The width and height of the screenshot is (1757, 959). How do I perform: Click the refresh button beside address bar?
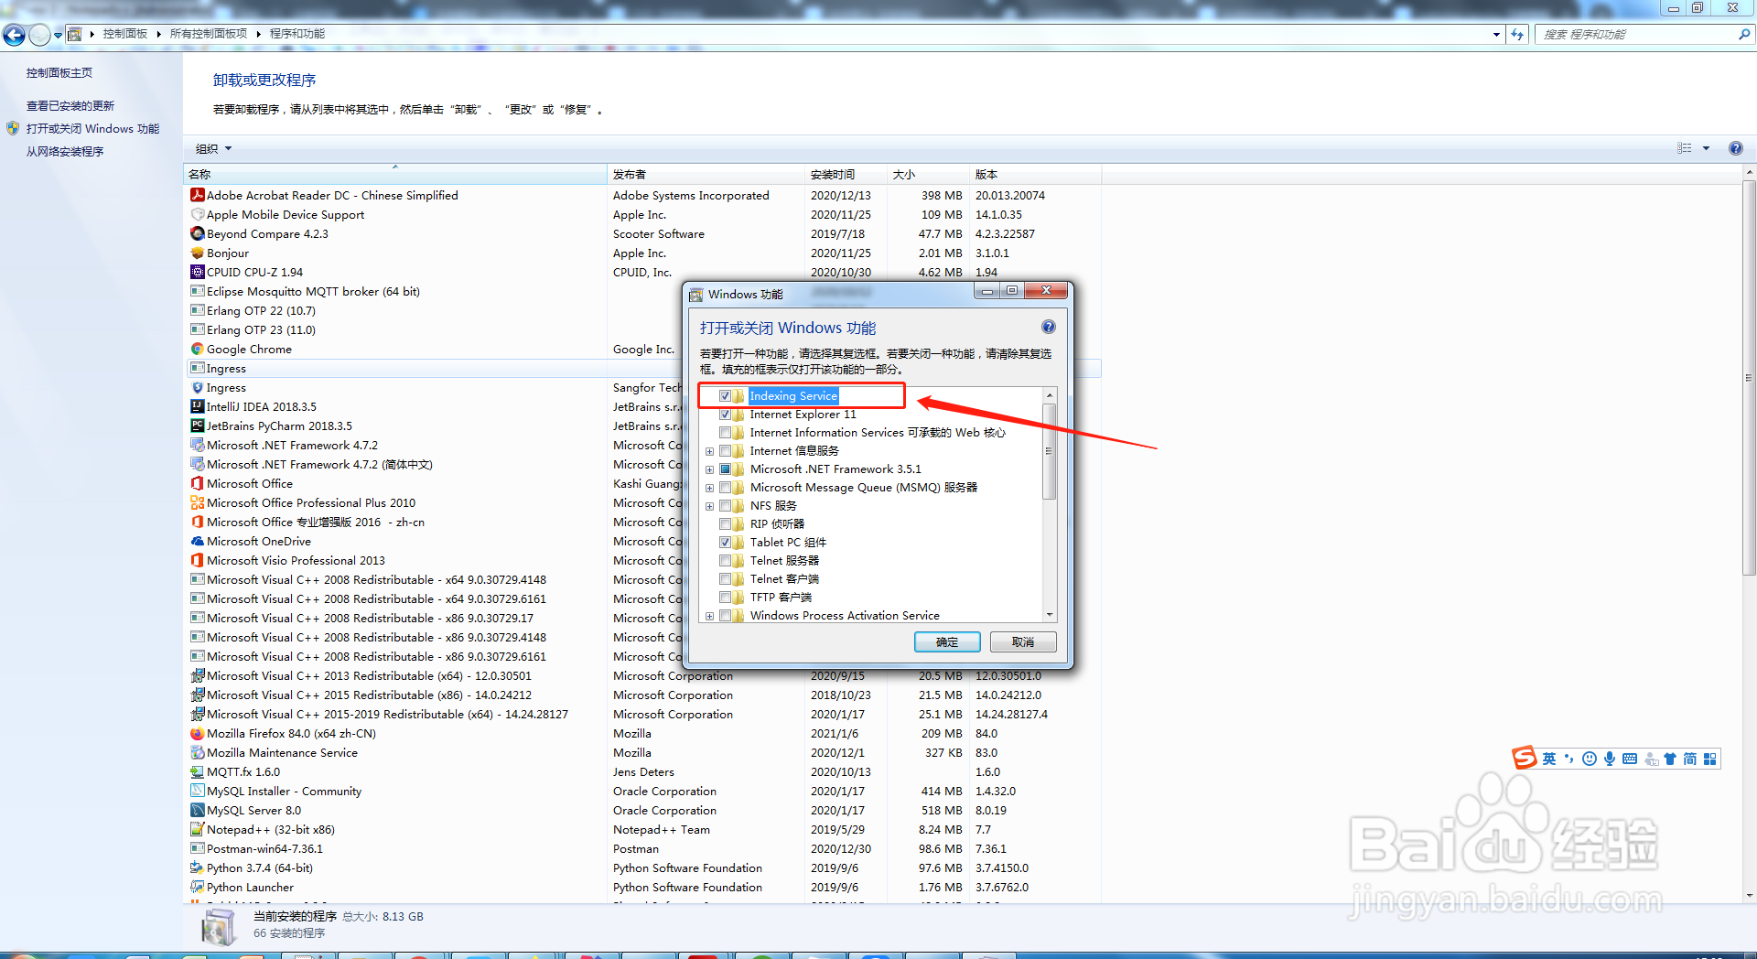click(1517, 34)
